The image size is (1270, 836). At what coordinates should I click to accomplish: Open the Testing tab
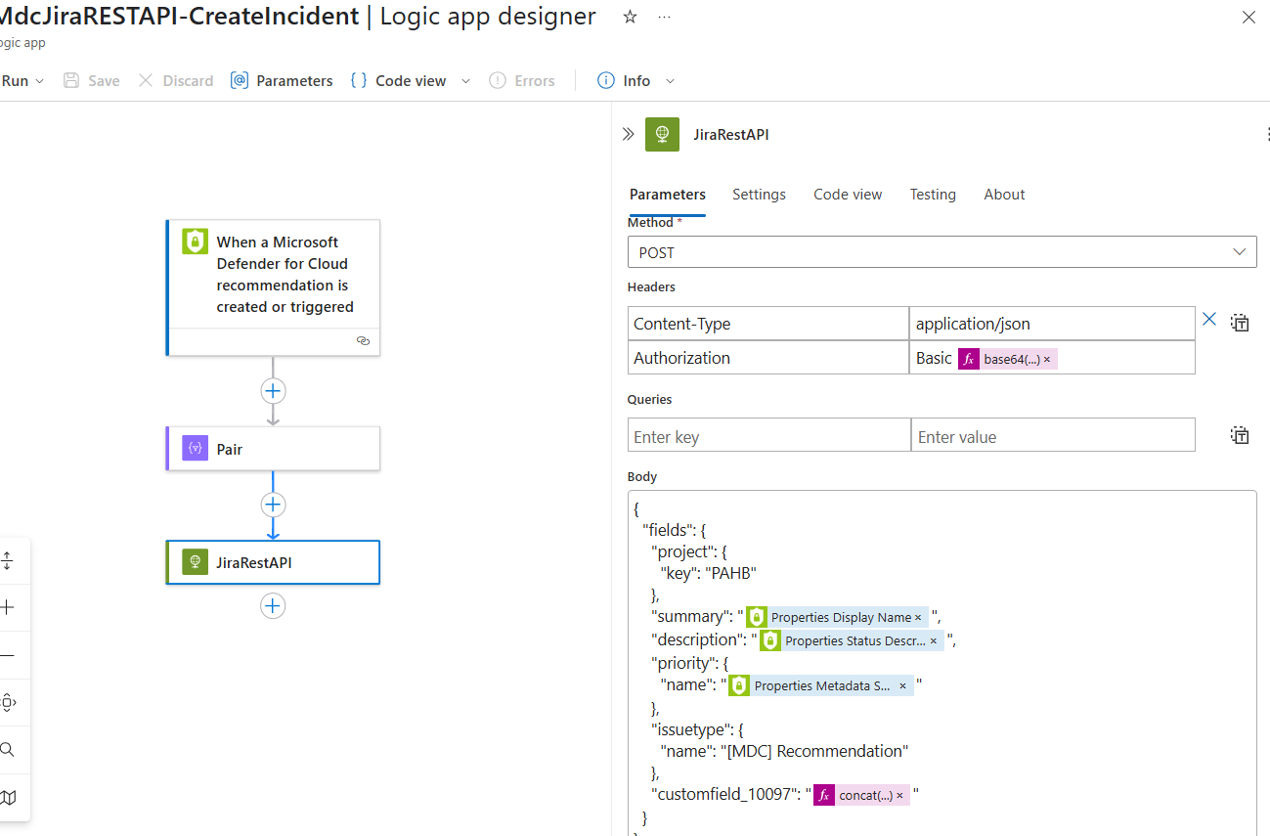point(933,195)
